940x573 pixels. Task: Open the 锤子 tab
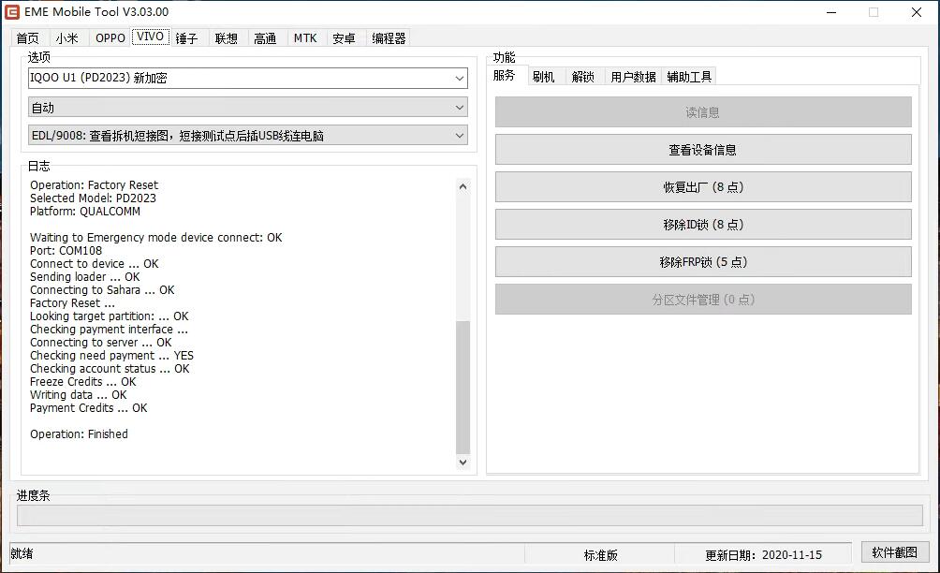(186, 38)
